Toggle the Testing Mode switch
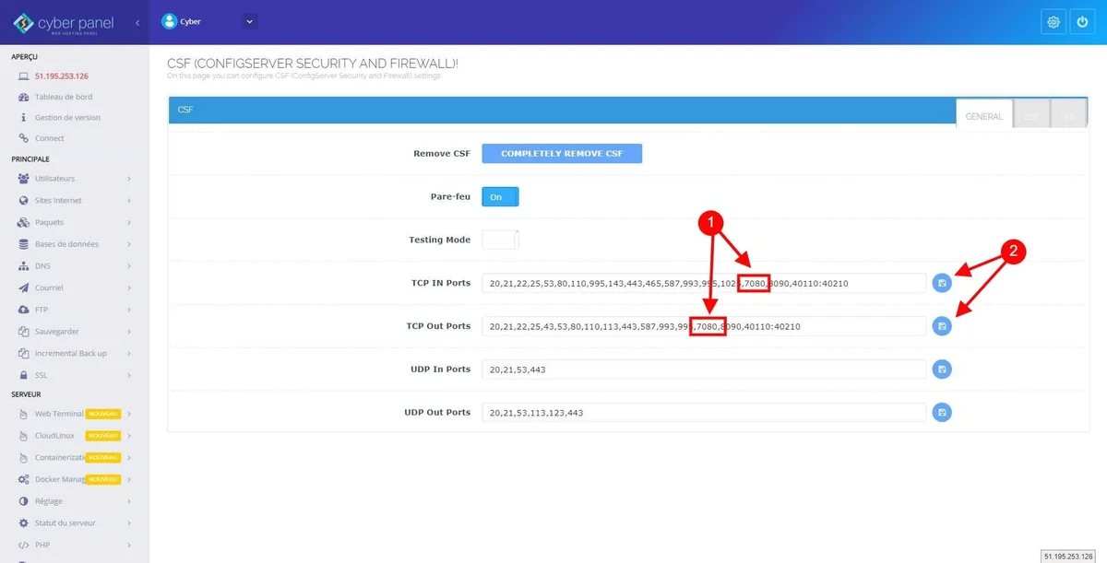The height and width of the screenshot is (563, 1107). (x=500, y=240)
